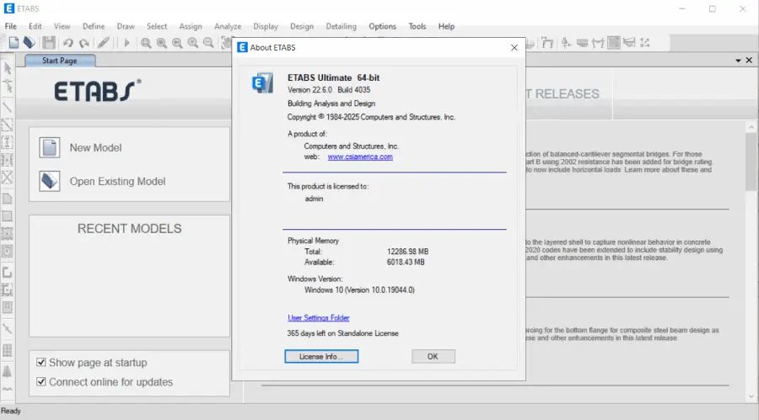Click the Undo arrow icon

click(67, 42)
